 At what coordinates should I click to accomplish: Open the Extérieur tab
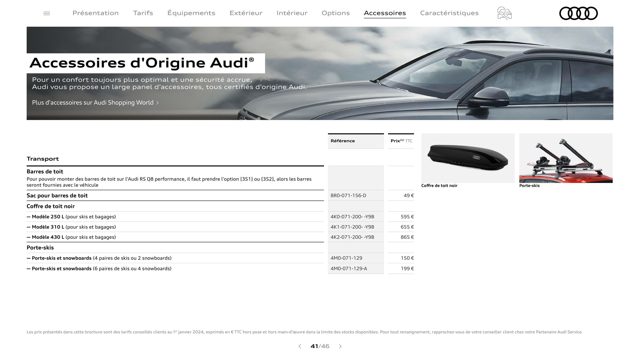(246, 13)
